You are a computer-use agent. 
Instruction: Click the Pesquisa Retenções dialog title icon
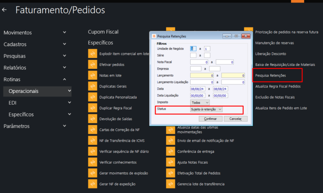pos(154,36)
